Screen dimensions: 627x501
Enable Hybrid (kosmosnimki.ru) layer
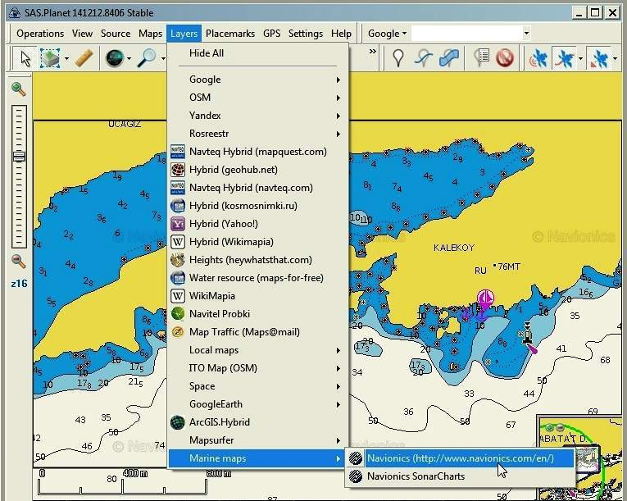click(x=258, y=206)
